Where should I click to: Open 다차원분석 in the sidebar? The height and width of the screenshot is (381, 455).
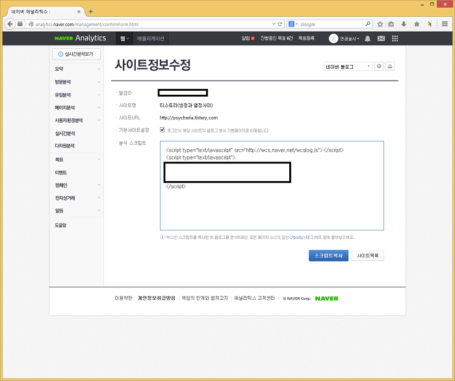tap(65, 146)
